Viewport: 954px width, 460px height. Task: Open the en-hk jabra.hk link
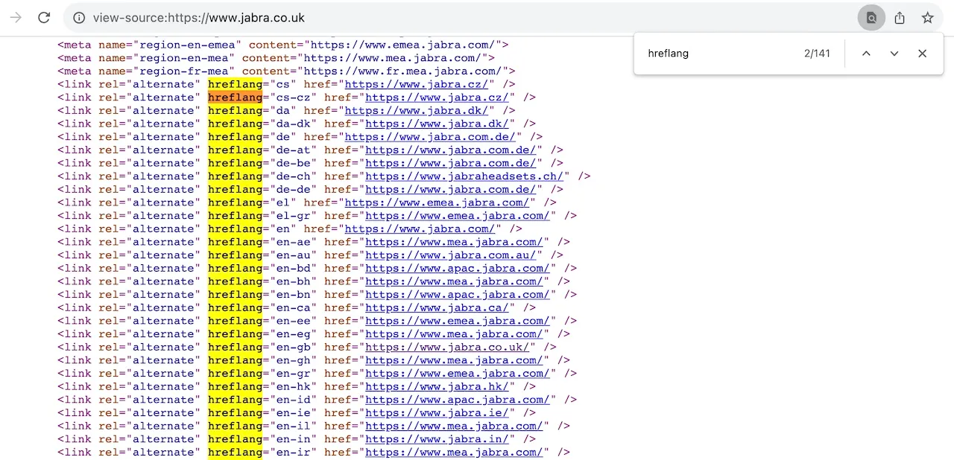point(437,386)
